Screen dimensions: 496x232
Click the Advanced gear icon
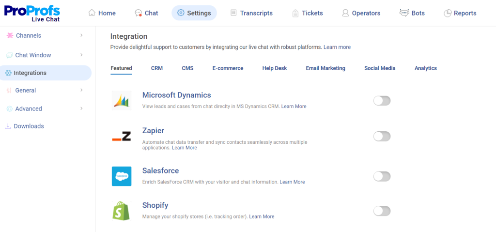click(10, 109)
